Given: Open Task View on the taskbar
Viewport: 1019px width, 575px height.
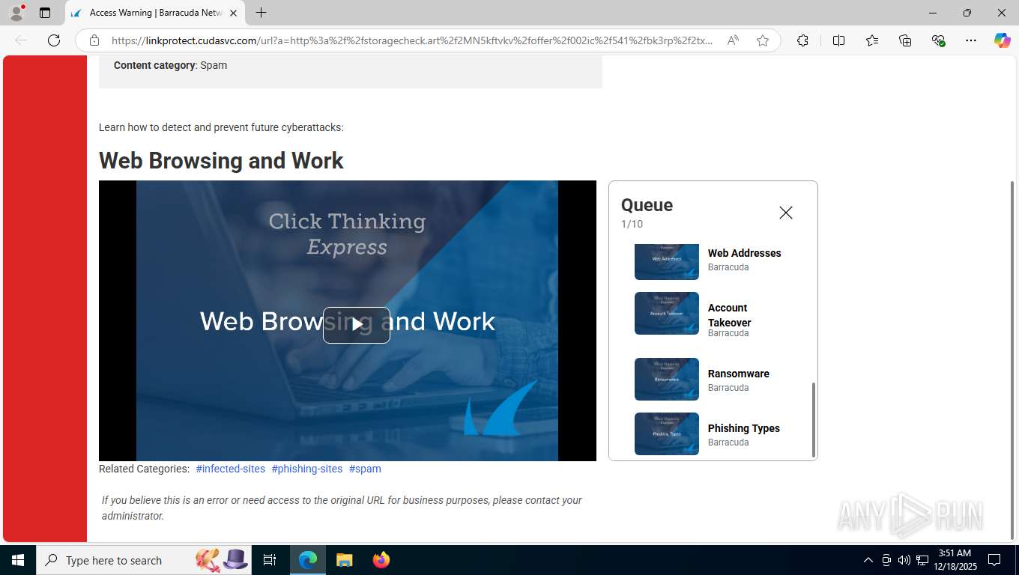Looking at the screenshot, I should click(270, 560).
